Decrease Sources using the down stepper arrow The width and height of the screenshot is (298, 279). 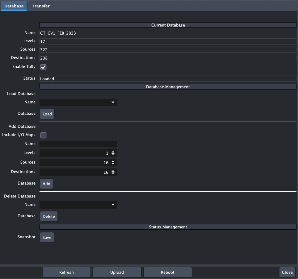pyautogui.click(x=114, y=164)
